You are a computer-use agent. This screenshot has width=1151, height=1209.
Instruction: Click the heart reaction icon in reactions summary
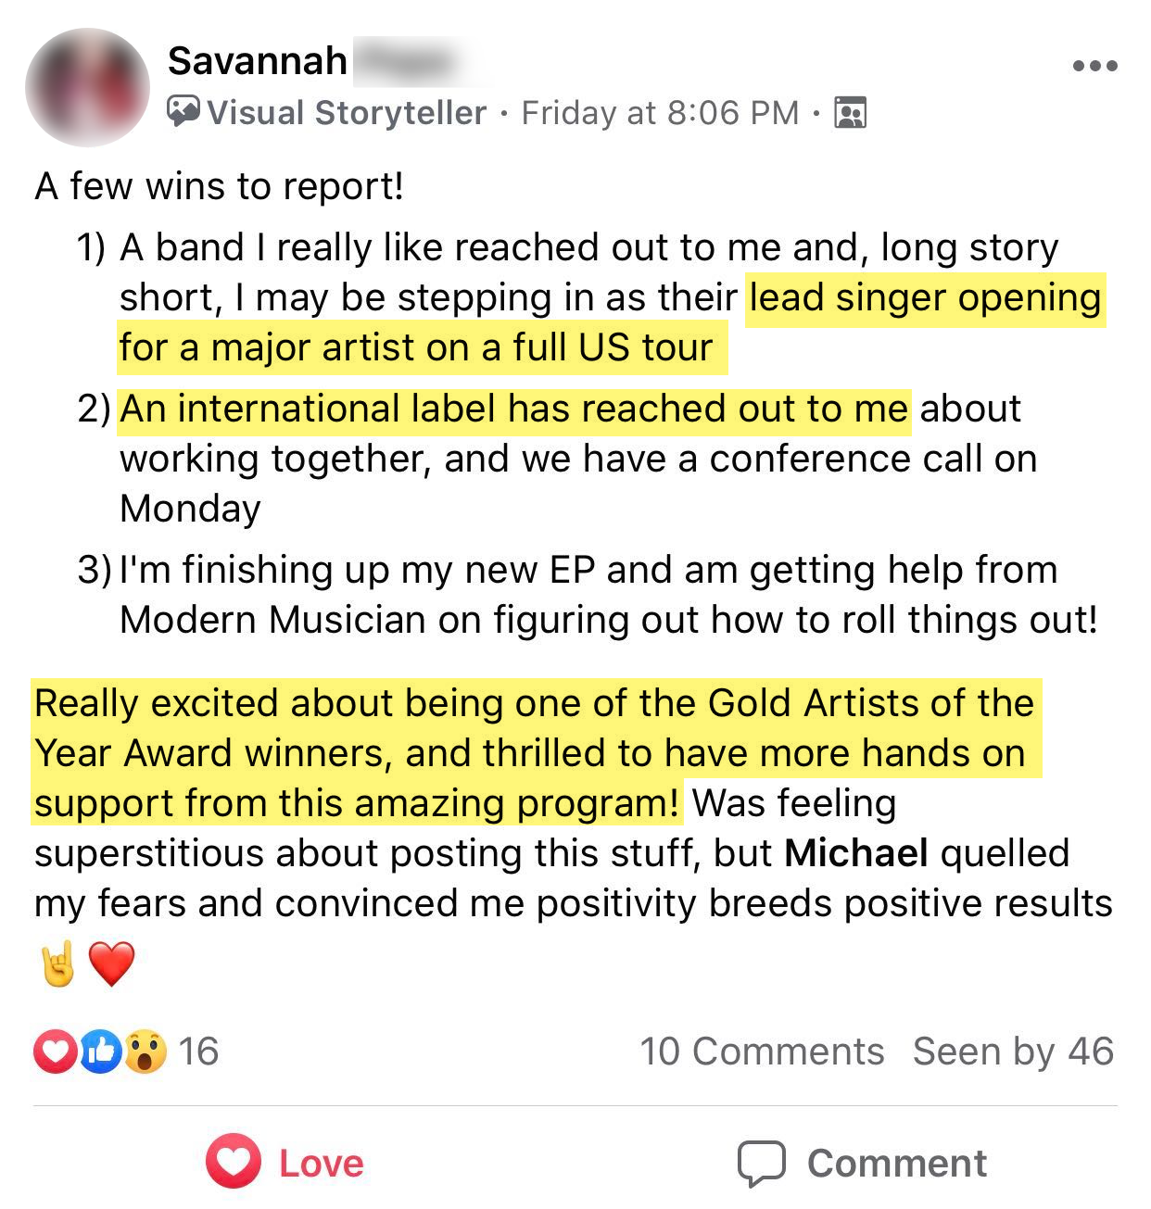(54, 1052)
